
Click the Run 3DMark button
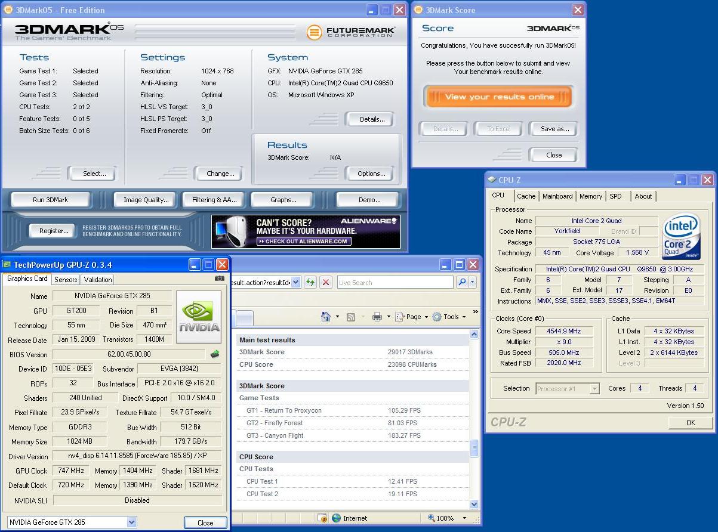tap(50, 200)
